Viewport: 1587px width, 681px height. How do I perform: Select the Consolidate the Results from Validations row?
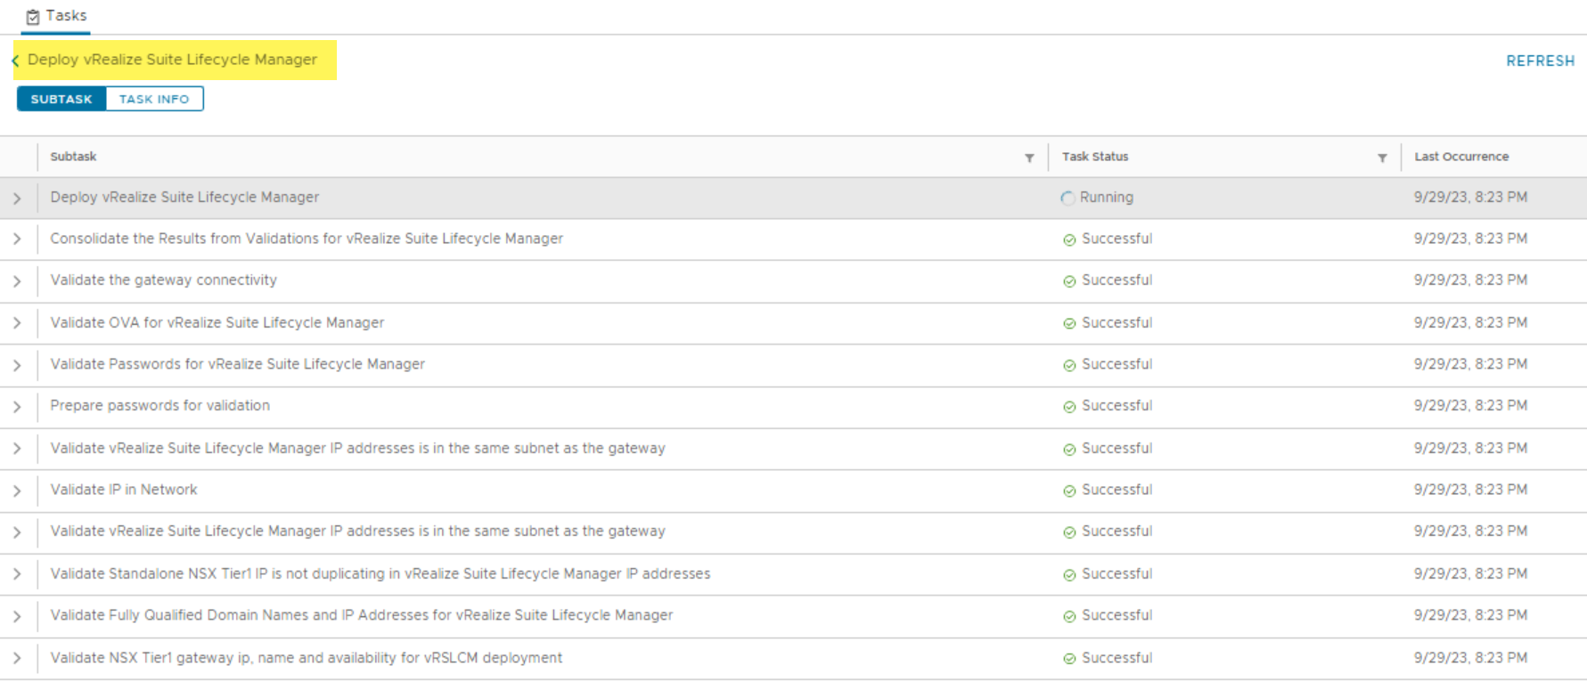pos(307,239)
